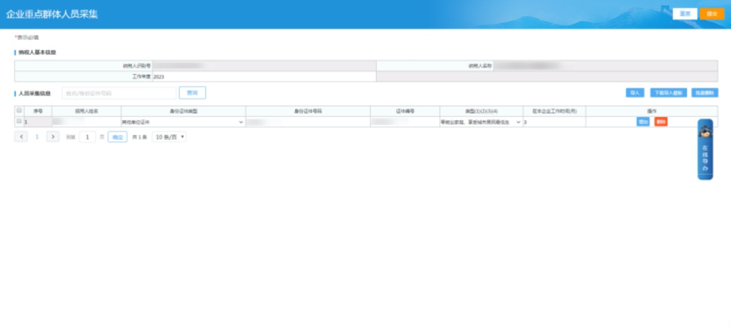Go to previous page with left arrow

click(21, 136)
